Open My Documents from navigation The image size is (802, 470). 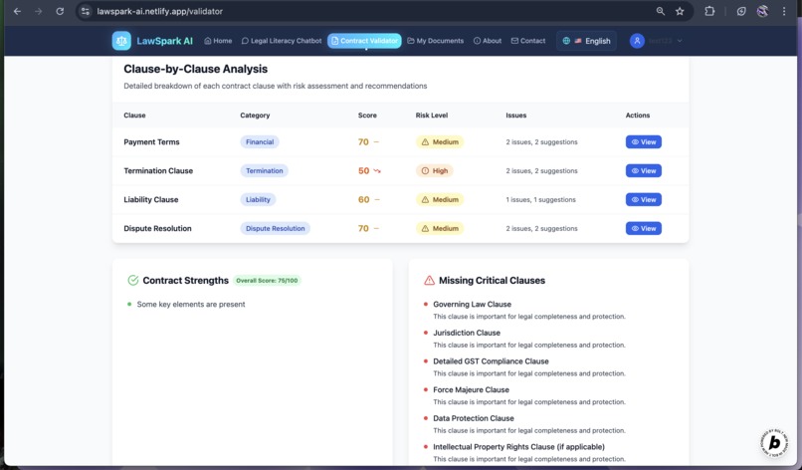435,41
